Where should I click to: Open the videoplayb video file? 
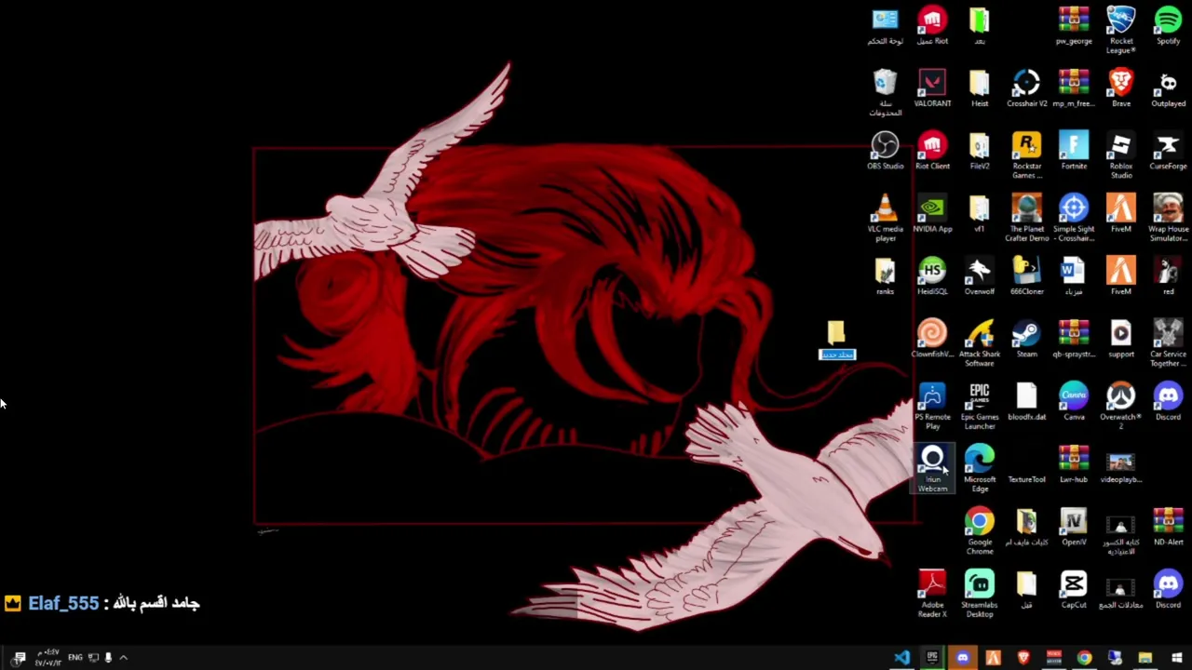tap(1121, 465)
